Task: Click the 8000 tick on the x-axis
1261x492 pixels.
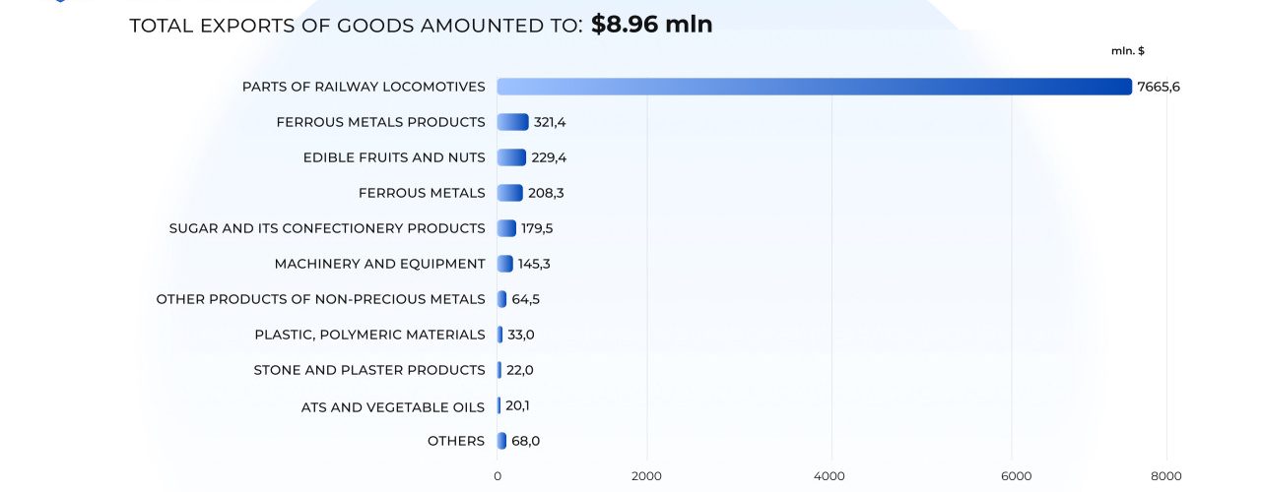Action: (x=1166, y=476)
